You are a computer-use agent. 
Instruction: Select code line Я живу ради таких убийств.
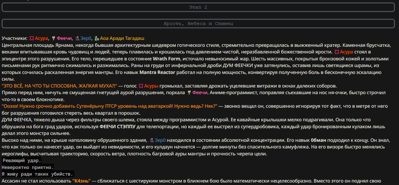coord(38,174)
